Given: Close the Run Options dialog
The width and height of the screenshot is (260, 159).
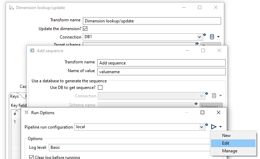Looking at the screenshot, I should [219, 112].
